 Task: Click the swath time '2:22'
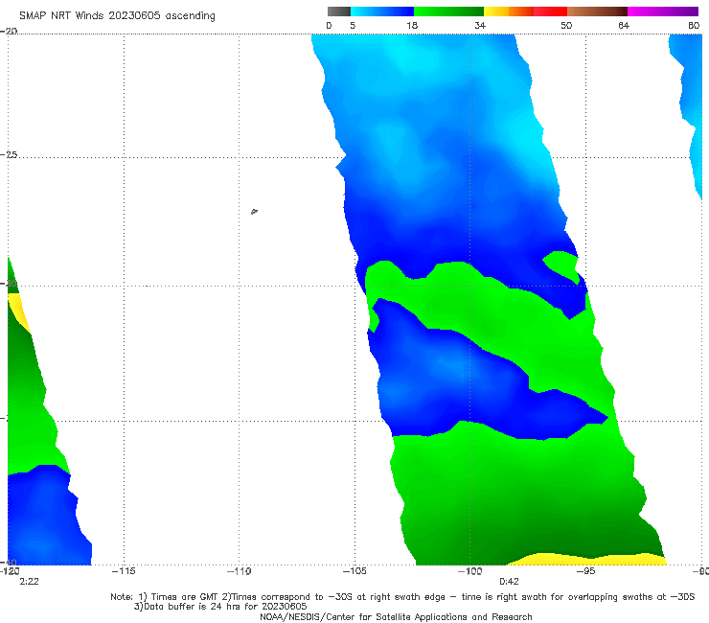tap(29, 582)
